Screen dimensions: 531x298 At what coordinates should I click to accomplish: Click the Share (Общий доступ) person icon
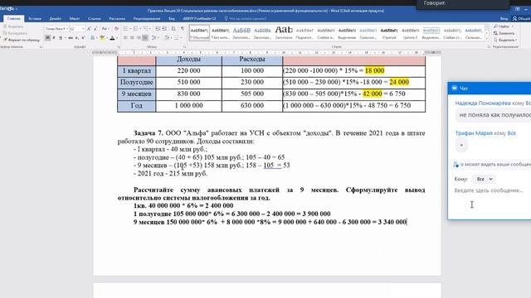514,18
